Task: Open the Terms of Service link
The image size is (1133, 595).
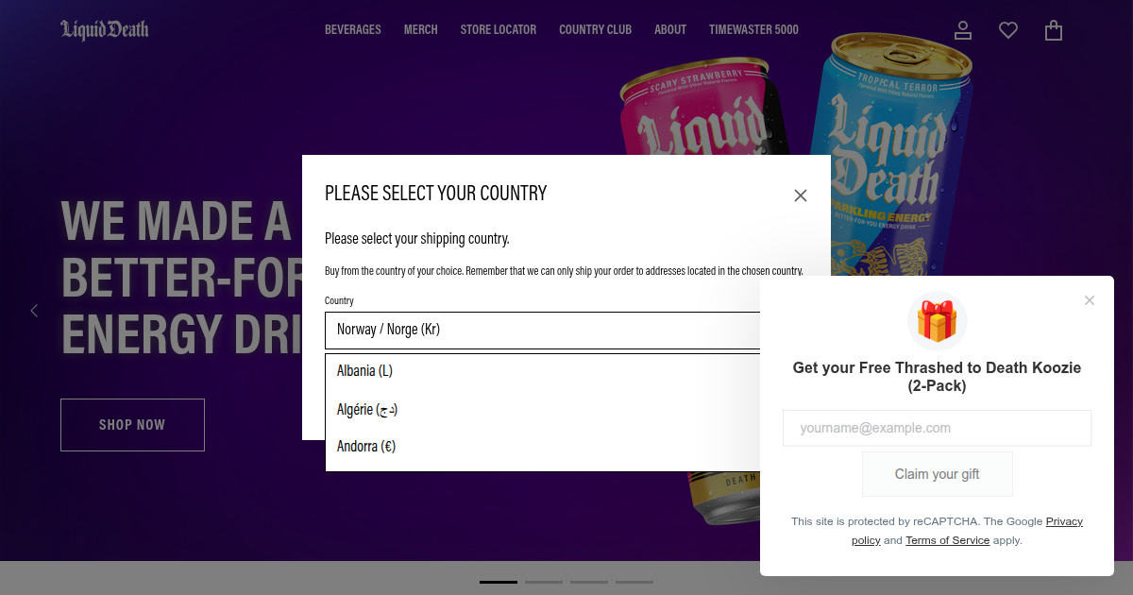Action: coord(947,540)
